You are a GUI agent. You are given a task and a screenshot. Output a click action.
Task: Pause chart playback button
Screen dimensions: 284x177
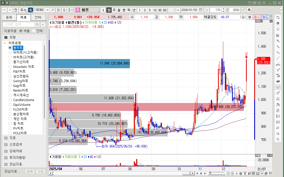(201, 173)
